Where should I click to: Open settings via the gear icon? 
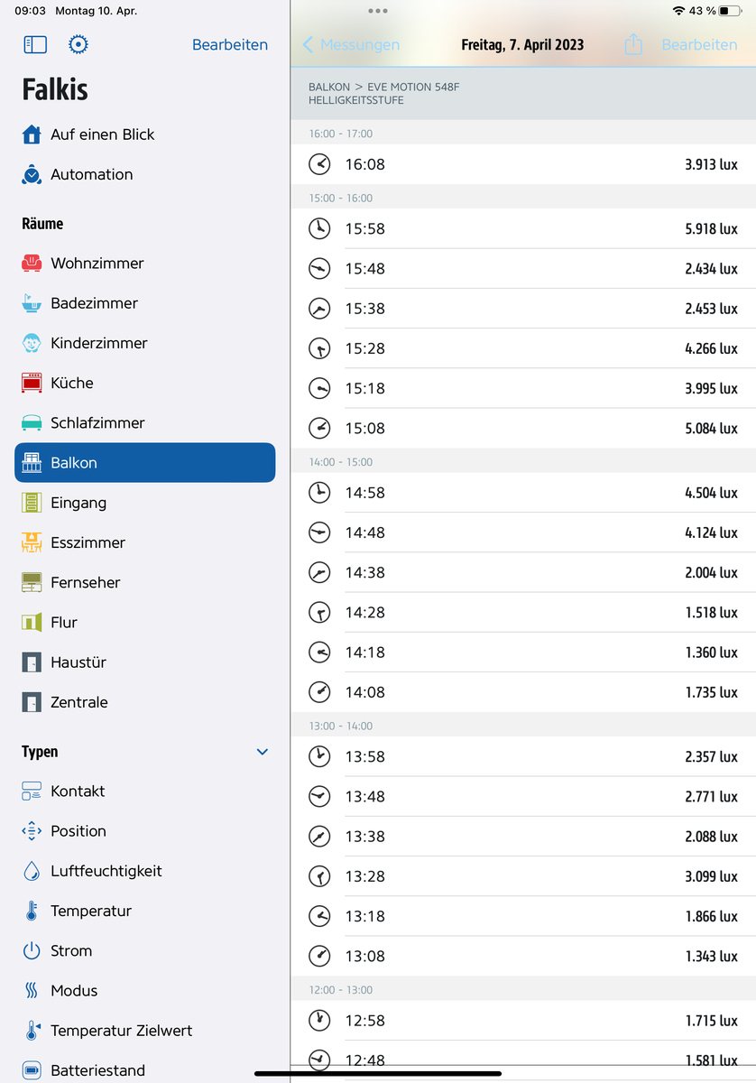(78, 44)
